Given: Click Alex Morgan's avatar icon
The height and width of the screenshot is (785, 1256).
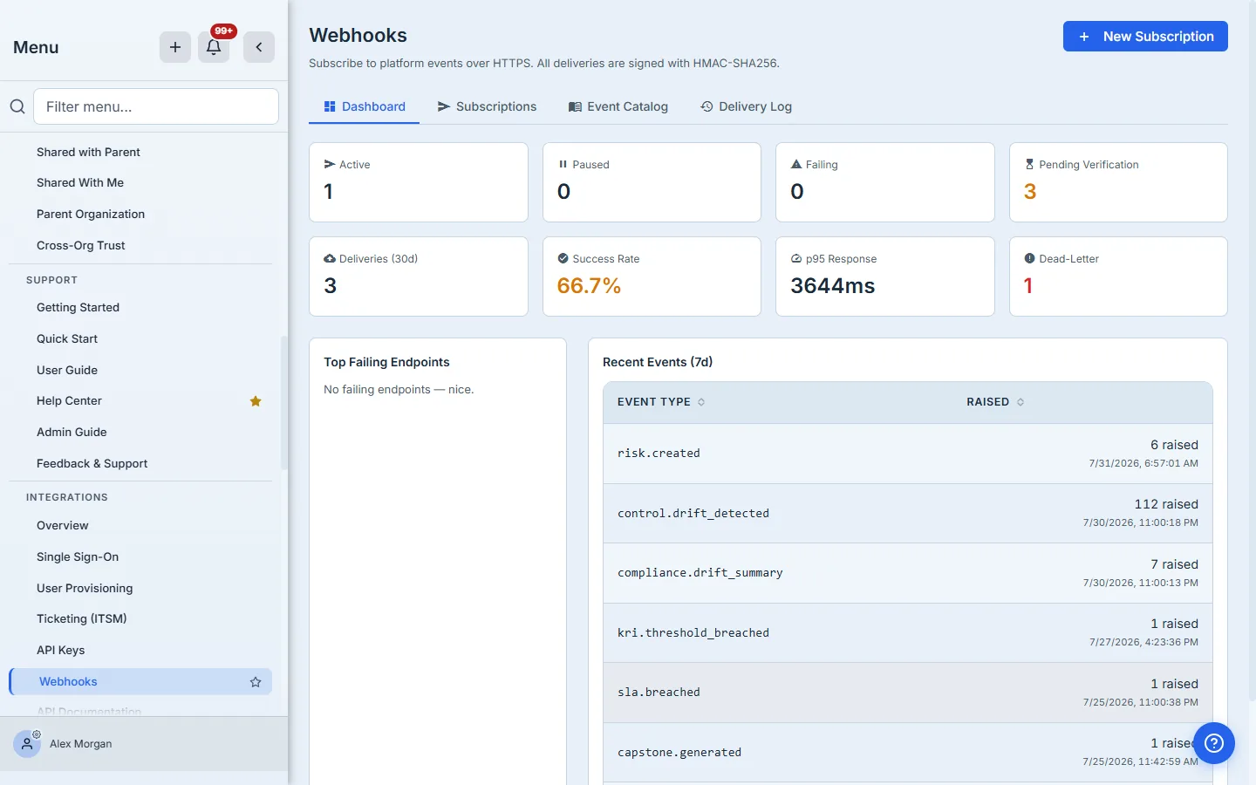Looking at the screenshot, I should pos(27,744).
